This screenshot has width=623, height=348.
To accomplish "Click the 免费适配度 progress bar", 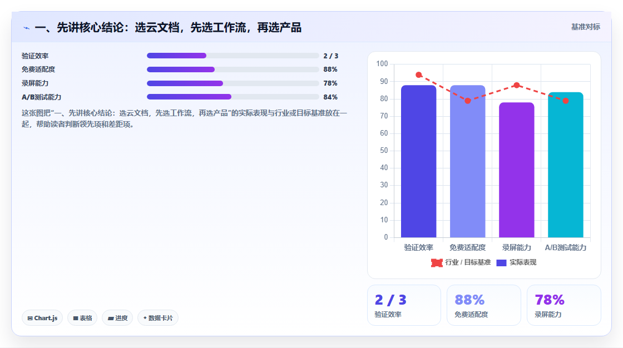I will coord(233,69).
